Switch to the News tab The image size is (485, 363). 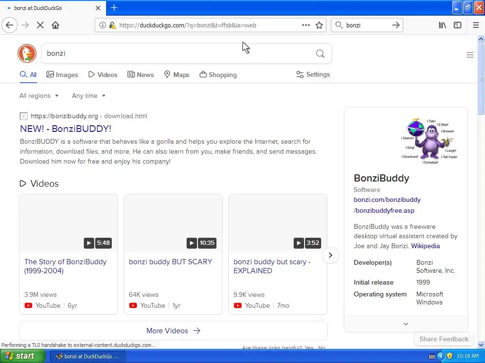coord(141,75)
